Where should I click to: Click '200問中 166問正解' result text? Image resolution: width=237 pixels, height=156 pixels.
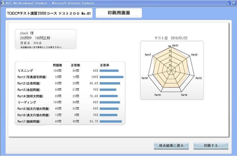[x=35, y=38]
